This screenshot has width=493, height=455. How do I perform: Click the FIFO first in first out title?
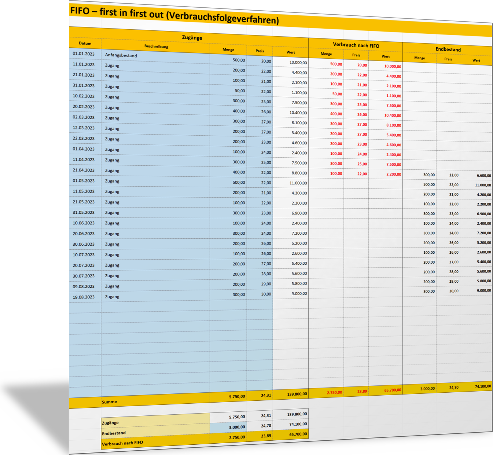click(174, 15)
